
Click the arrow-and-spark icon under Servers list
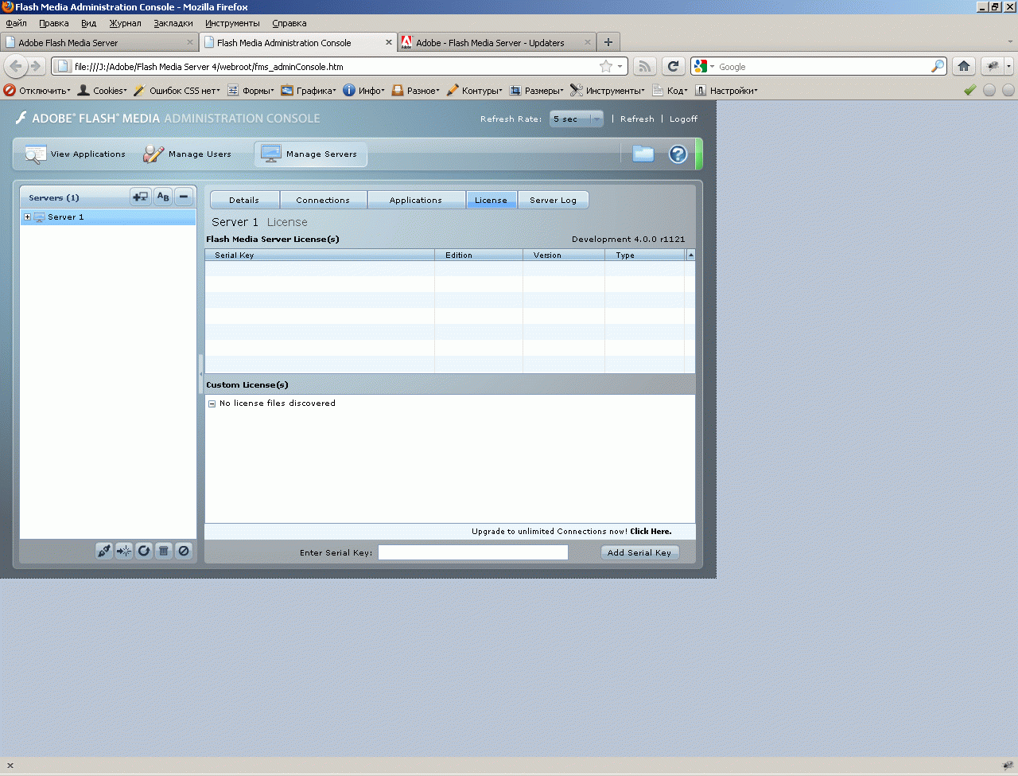[124, 550]
